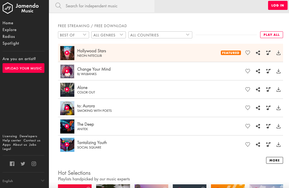Screen dimensions: 289x188
Task: Open the Contact us link
Action: 32,140
